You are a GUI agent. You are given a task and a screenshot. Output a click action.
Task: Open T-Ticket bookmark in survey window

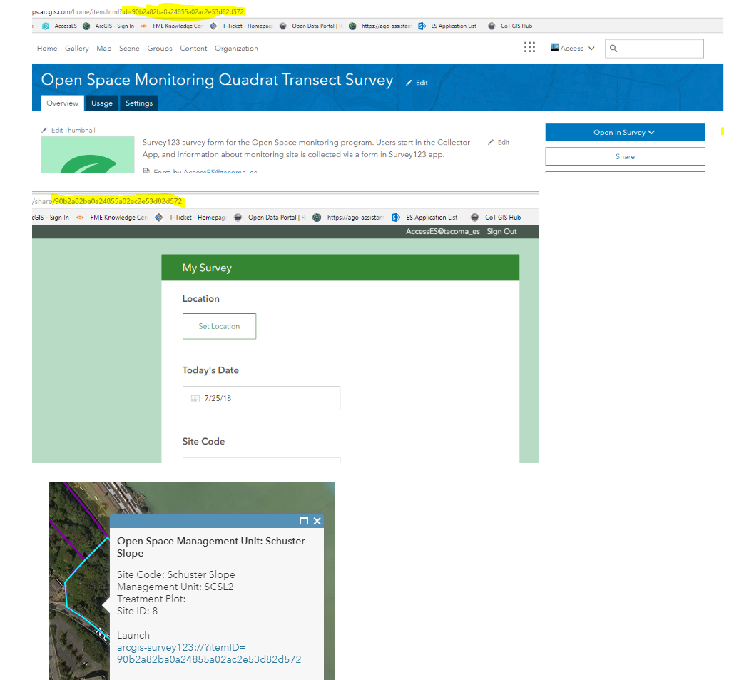[191, 218]
